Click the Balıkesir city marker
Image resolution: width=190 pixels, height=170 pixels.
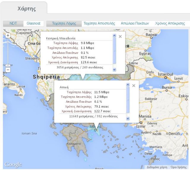pos(151,102)
